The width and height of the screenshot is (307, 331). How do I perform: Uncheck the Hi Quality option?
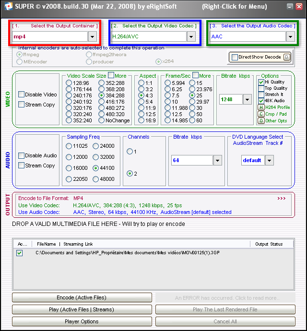click(x=261, y=82)
